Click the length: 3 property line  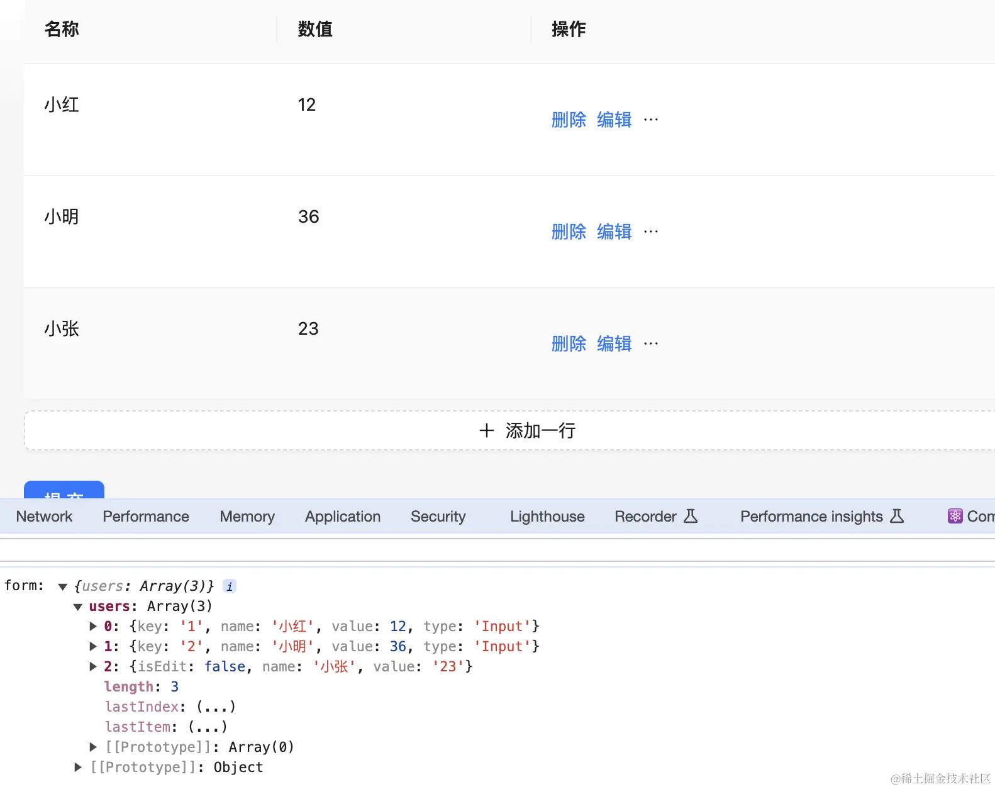click(x=142, y=687)
